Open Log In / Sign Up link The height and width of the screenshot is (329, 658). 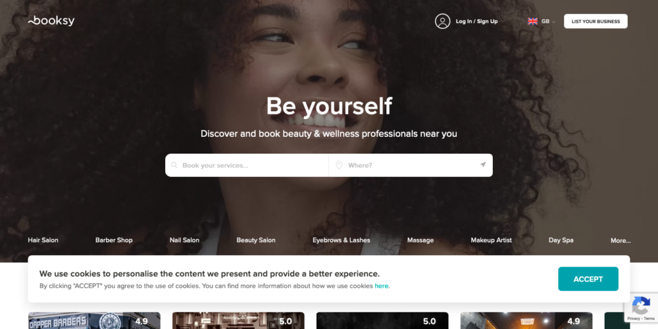pos(477,21)
